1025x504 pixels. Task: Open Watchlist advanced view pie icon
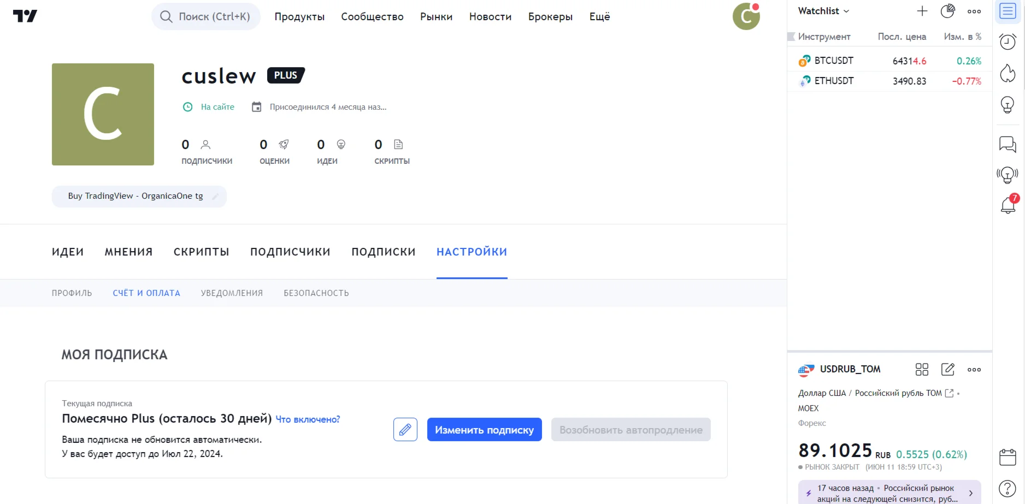coord(948,11)
